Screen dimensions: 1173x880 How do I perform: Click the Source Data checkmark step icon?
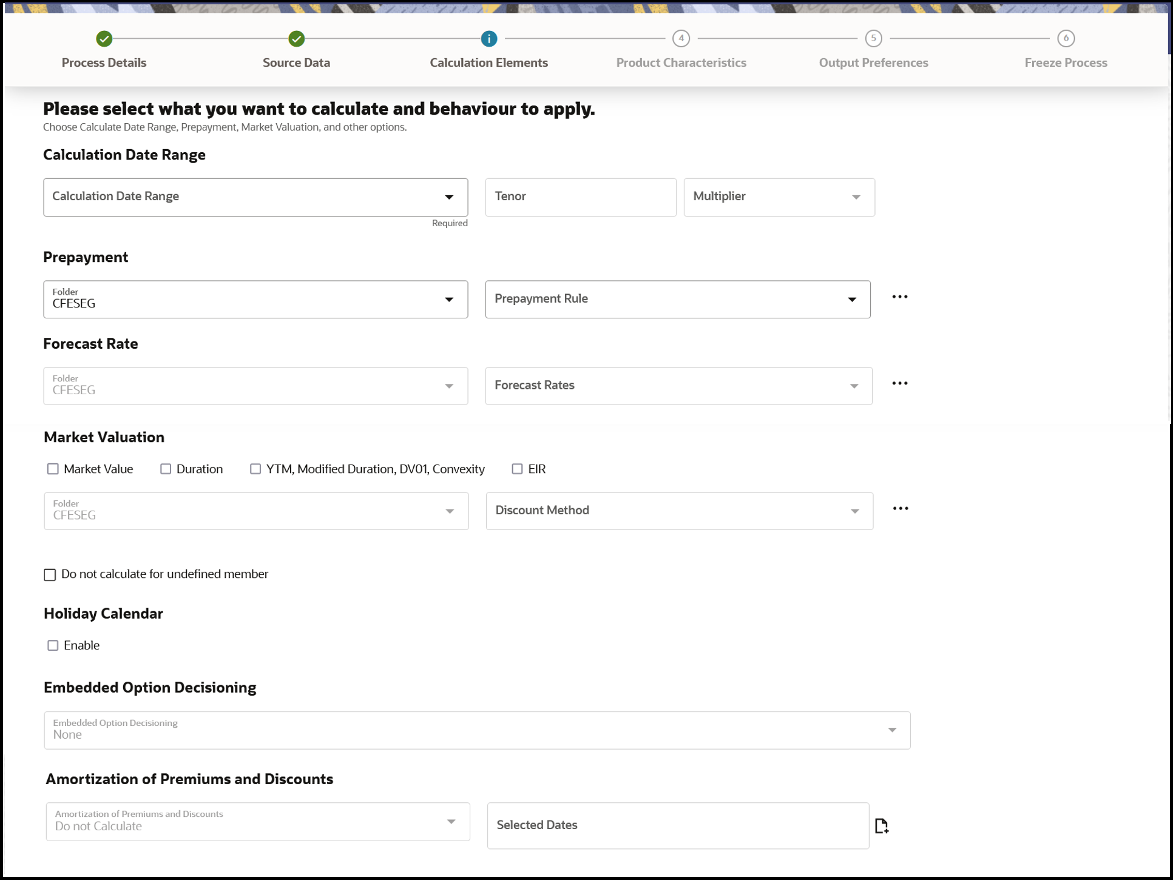296,39
